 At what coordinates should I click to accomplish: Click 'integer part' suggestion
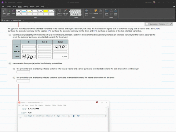pos(49,116)
